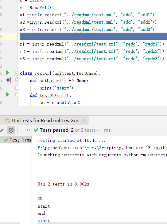Place cursor on the r = ReadXml() line
167x224 pixels.
[x=35, y=8]
